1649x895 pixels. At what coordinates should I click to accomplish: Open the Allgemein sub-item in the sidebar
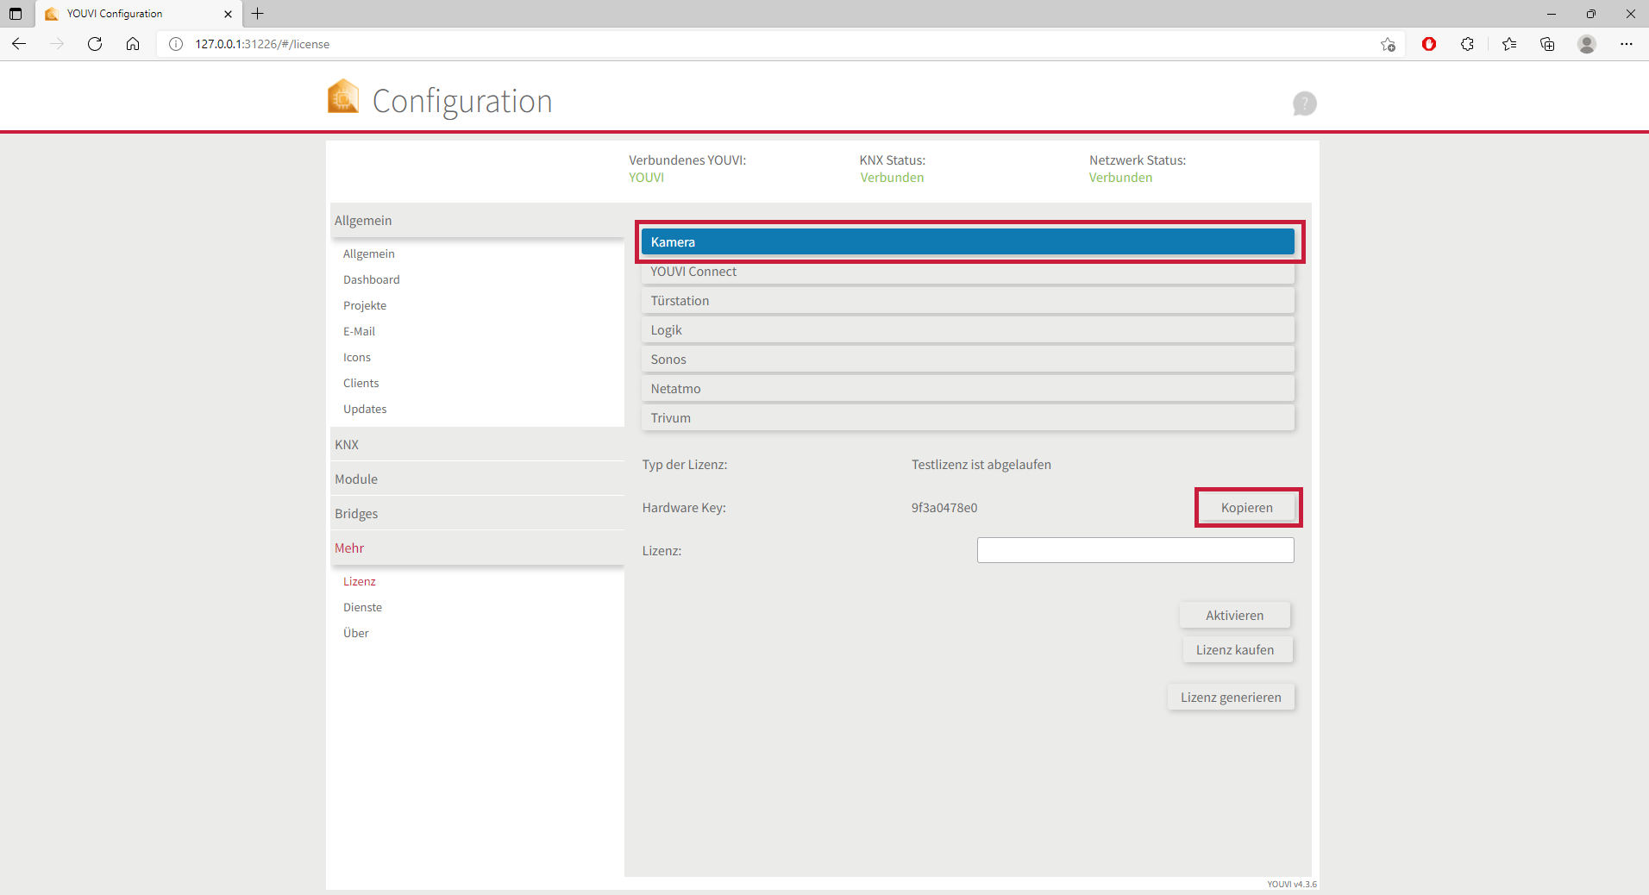[x=369, y=253]
